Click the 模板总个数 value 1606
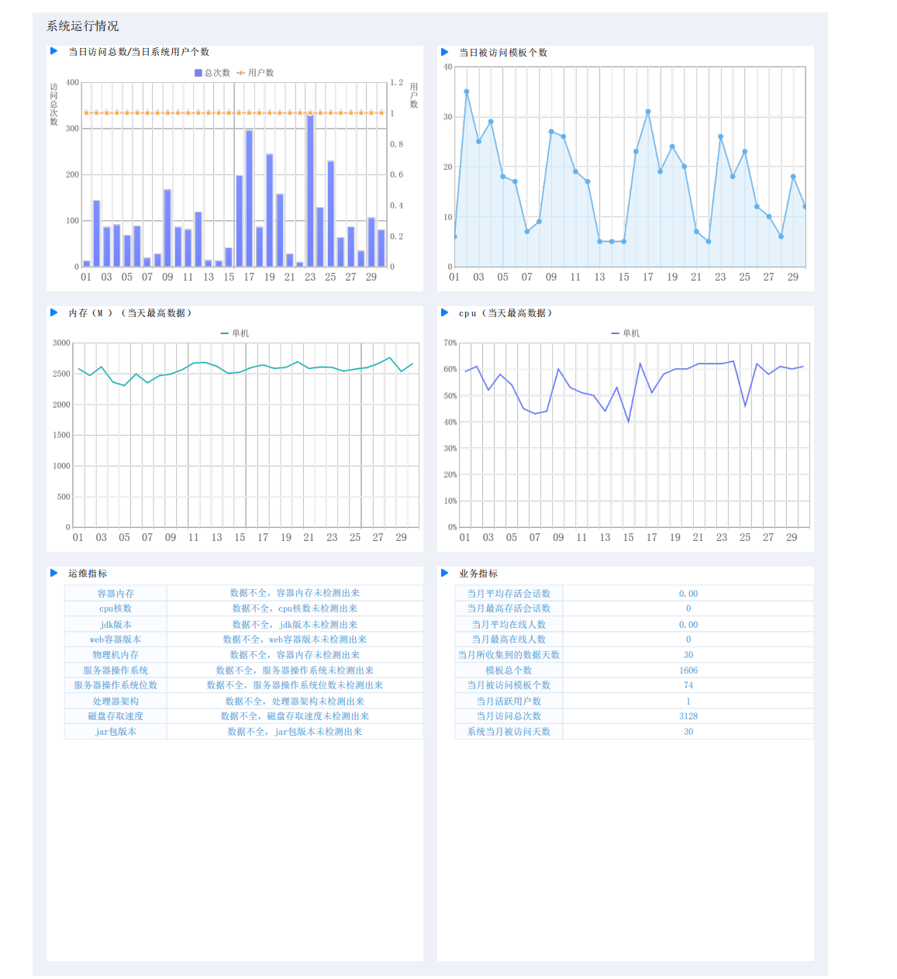The height and width of the screenshot is (979, 897). 688,670
